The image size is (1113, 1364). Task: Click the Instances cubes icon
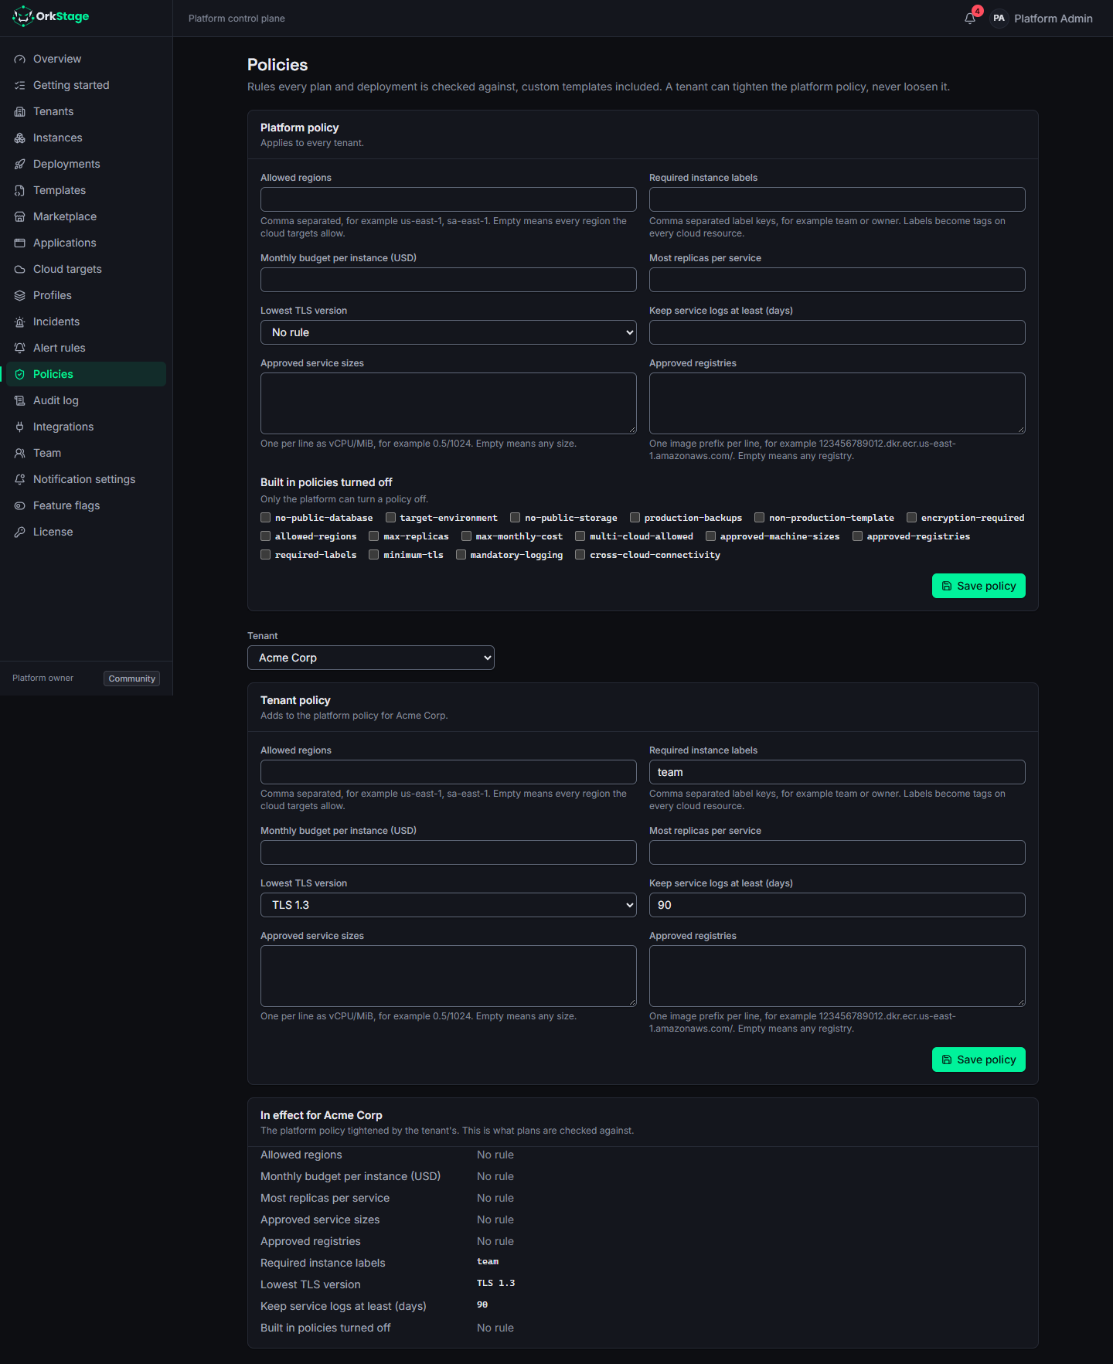coord(20,138)
